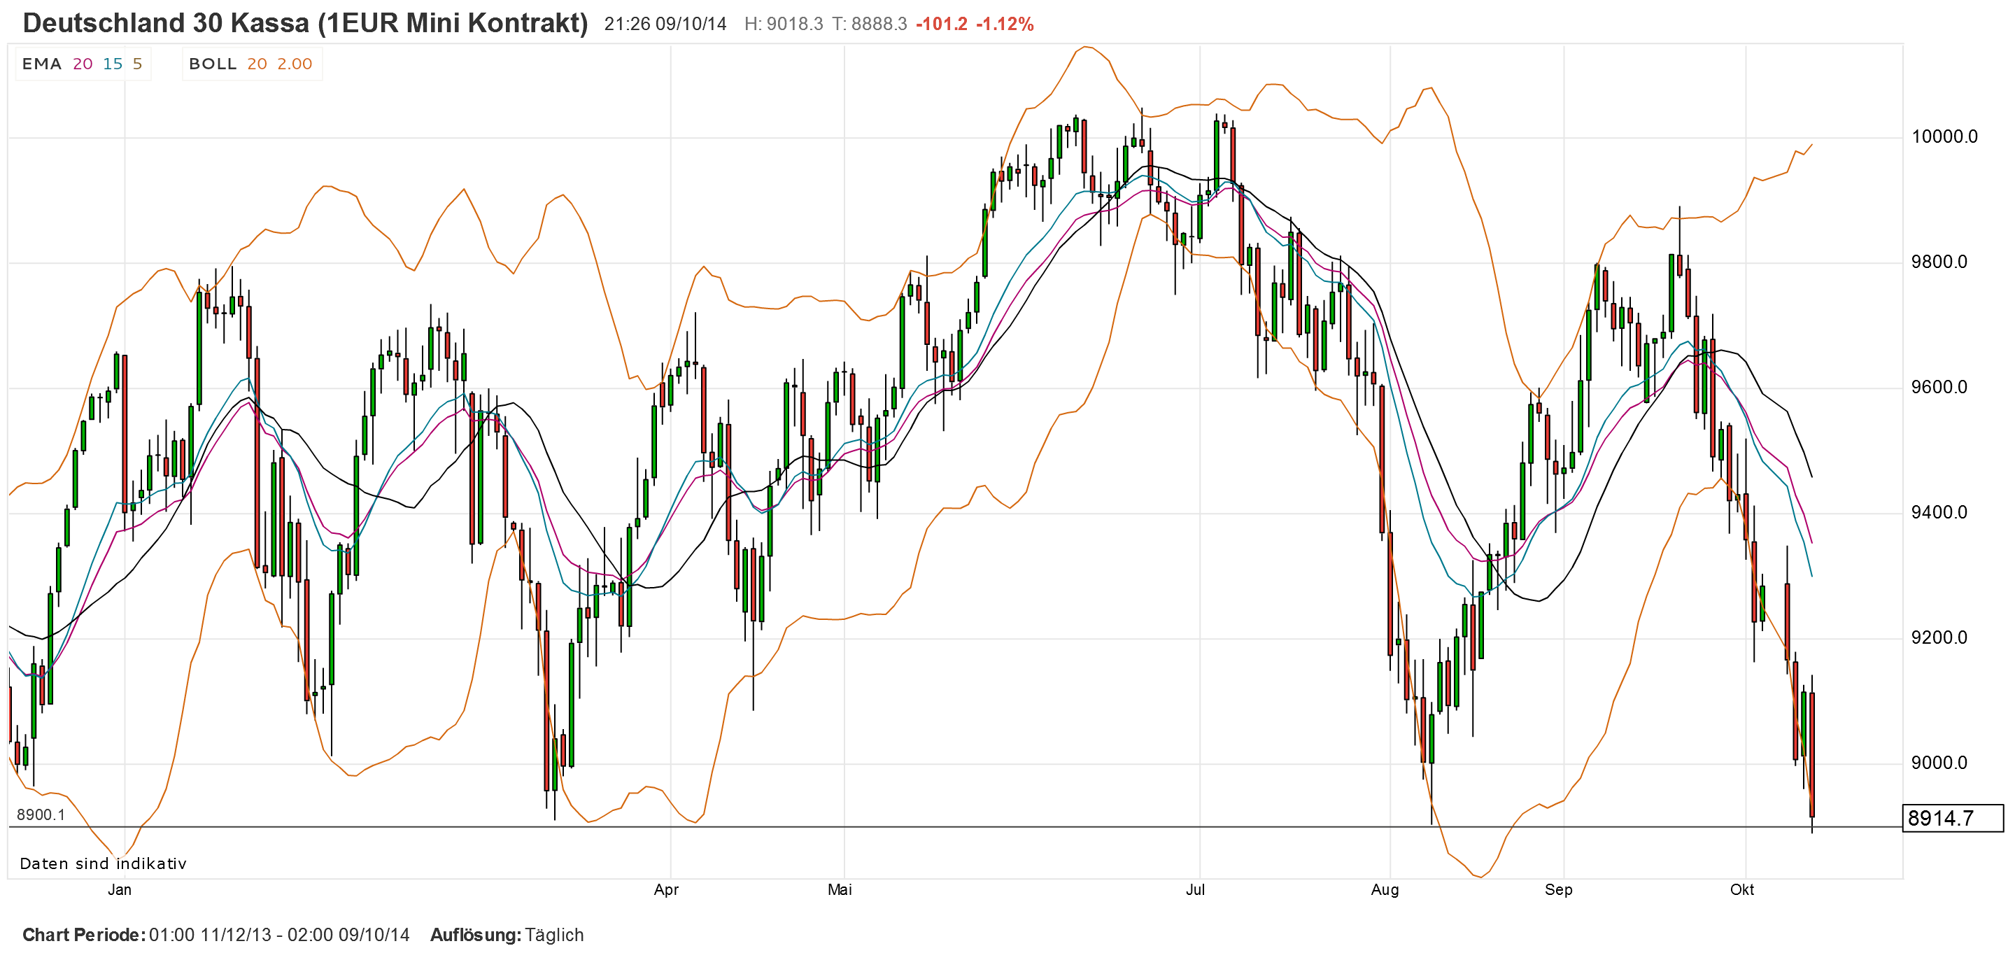
Task: Select the EMA indicator legend
Action: 43,64
